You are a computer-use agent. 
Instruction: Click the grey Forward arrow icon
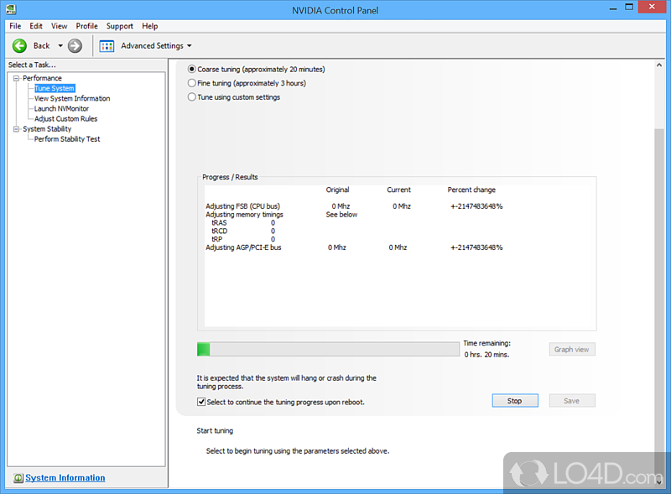pos(75,46)
